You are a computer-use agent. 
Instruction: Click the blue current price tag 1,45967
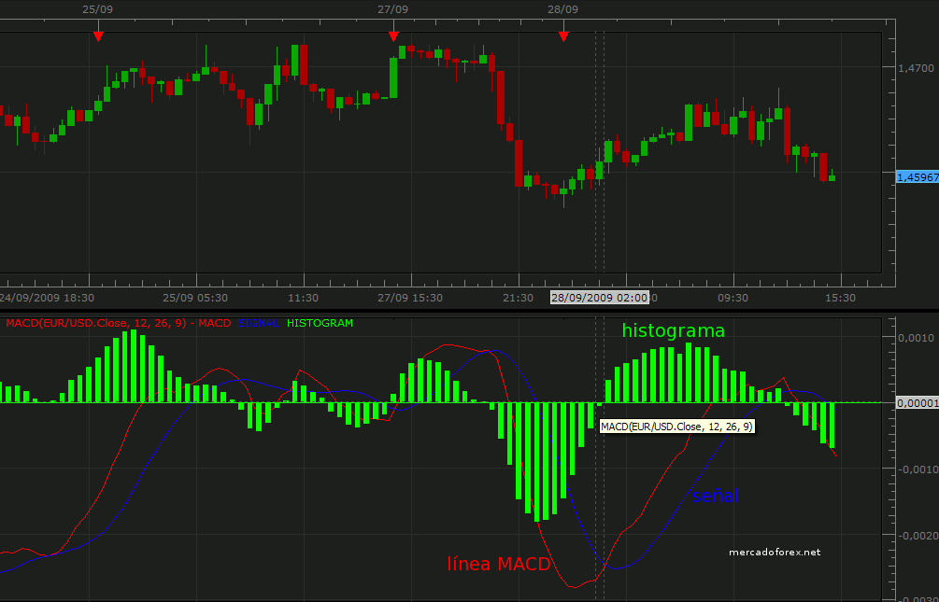918,177
